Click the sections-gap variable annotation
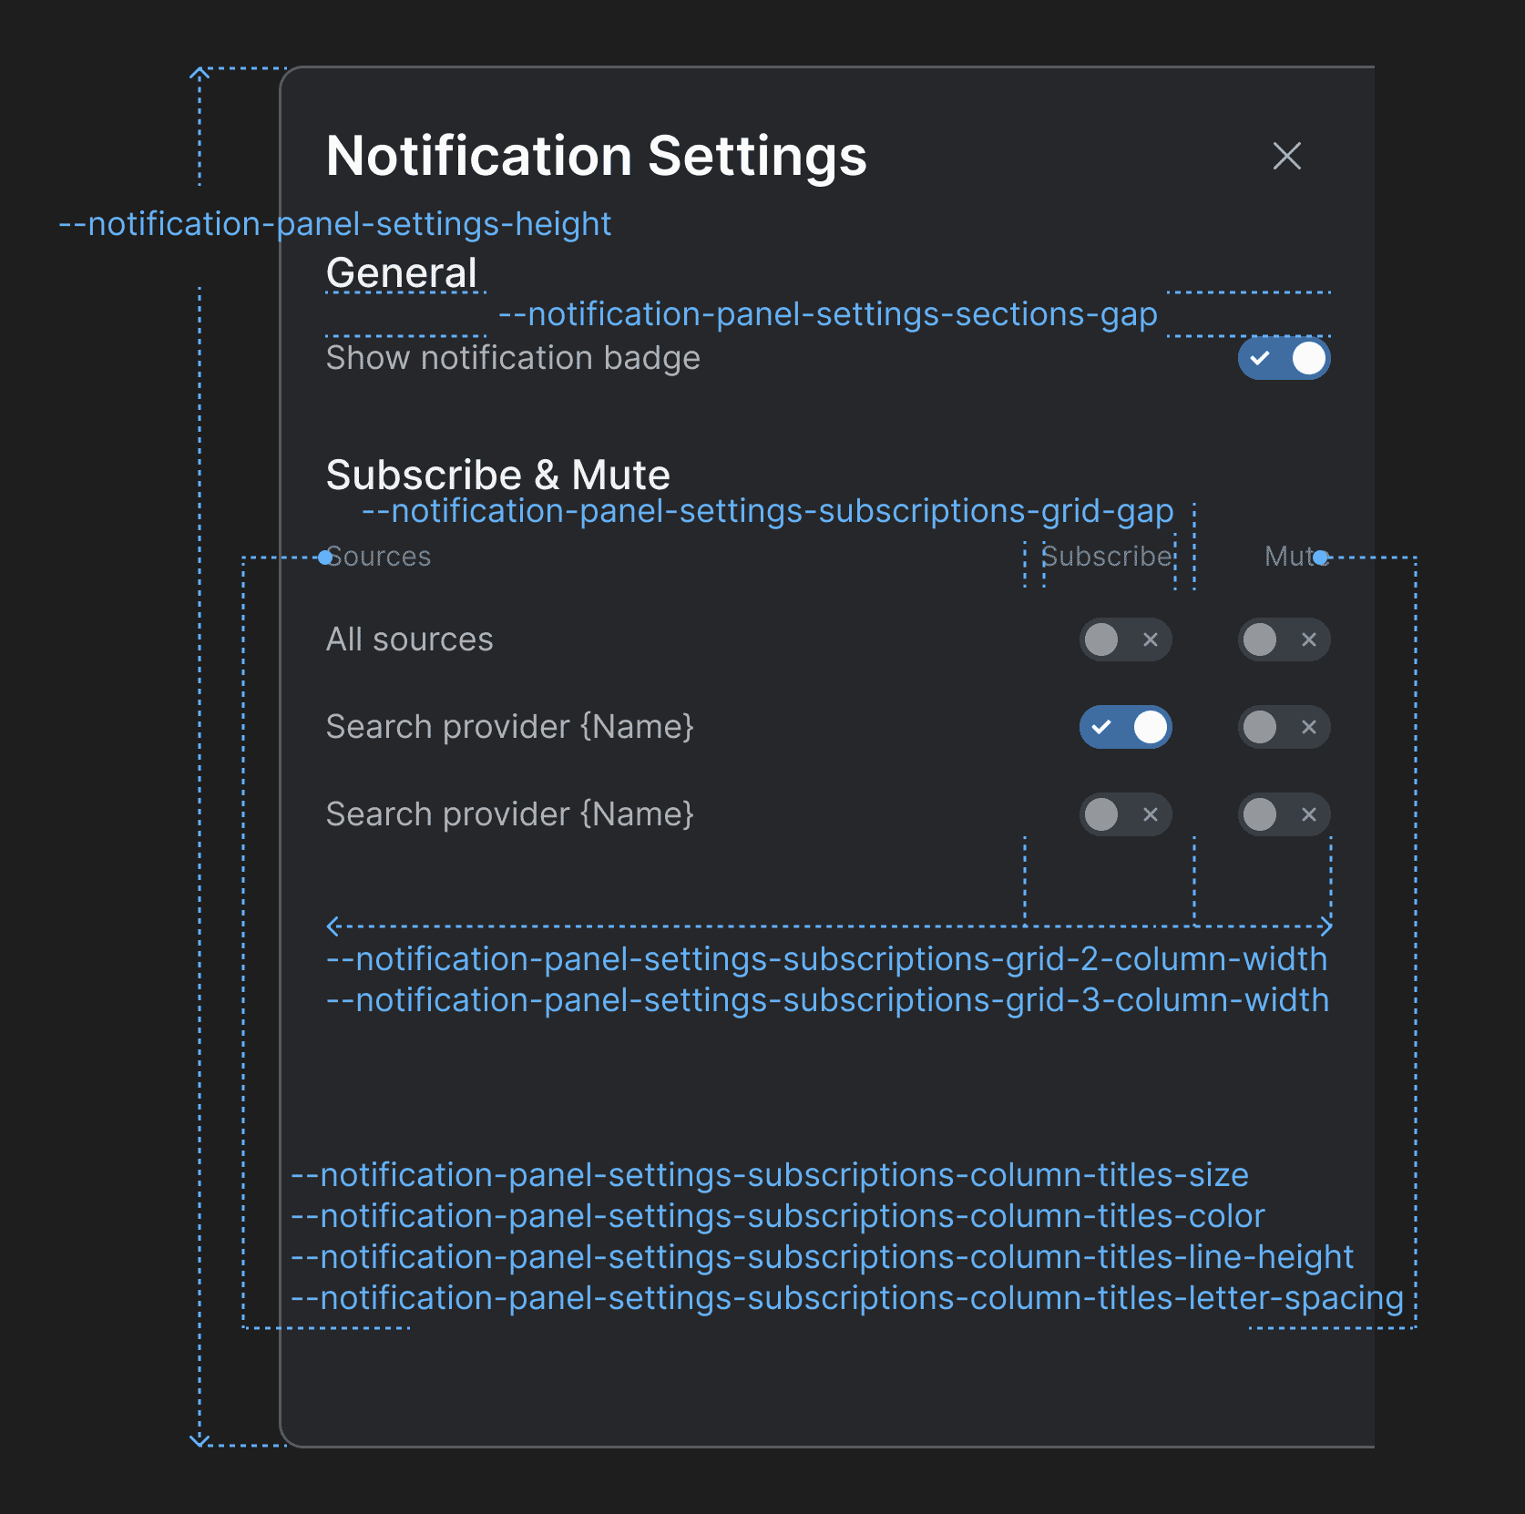Screen dimensions: 1525x1514 [x=827, y=314]
